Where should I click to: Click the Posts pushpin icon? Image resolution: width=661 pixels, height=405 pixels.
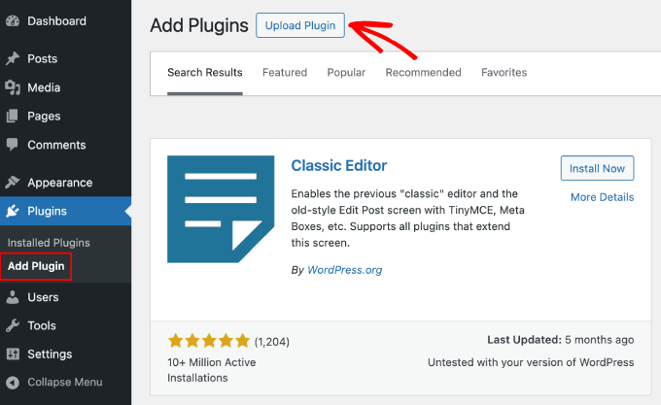[13, 59]
